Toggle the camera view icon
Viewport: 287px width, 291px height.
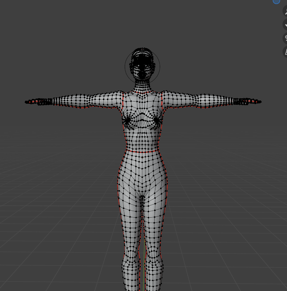point(285,38)
